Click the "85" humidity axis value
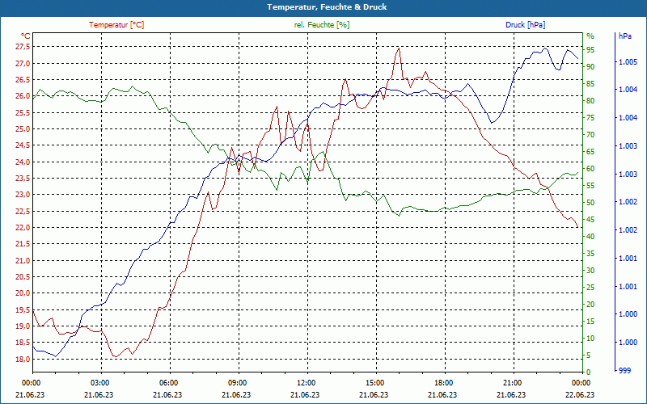 590,84
